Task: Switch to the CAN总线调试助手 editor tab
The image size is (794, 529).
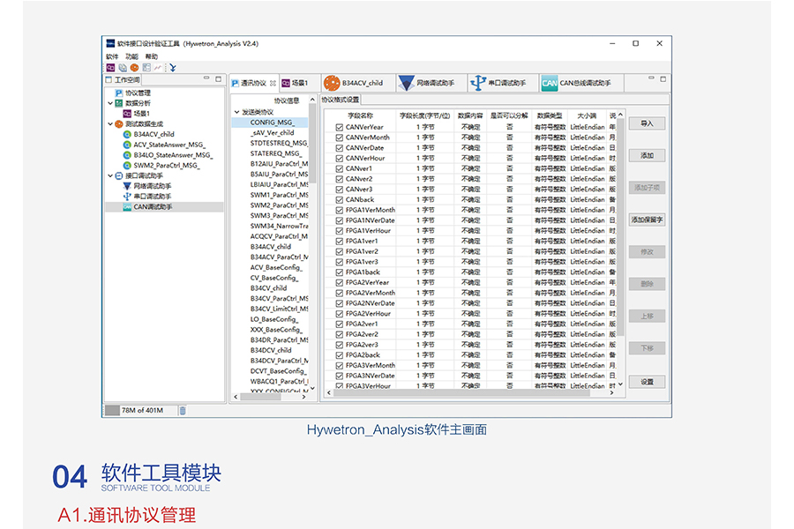Action: (581, 83)
